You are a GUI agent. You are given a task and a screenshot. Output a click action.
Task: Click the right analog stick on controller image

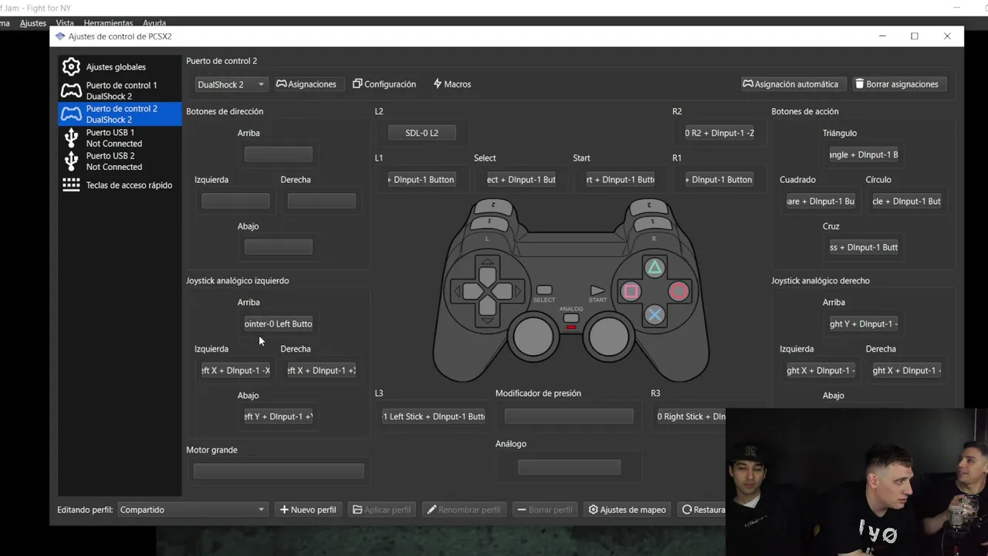tap(609, 337)
